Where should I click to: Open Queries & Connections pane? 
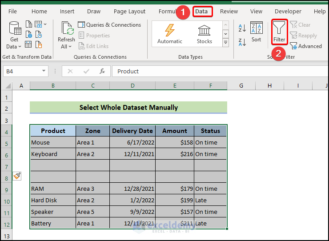[109, 25]
